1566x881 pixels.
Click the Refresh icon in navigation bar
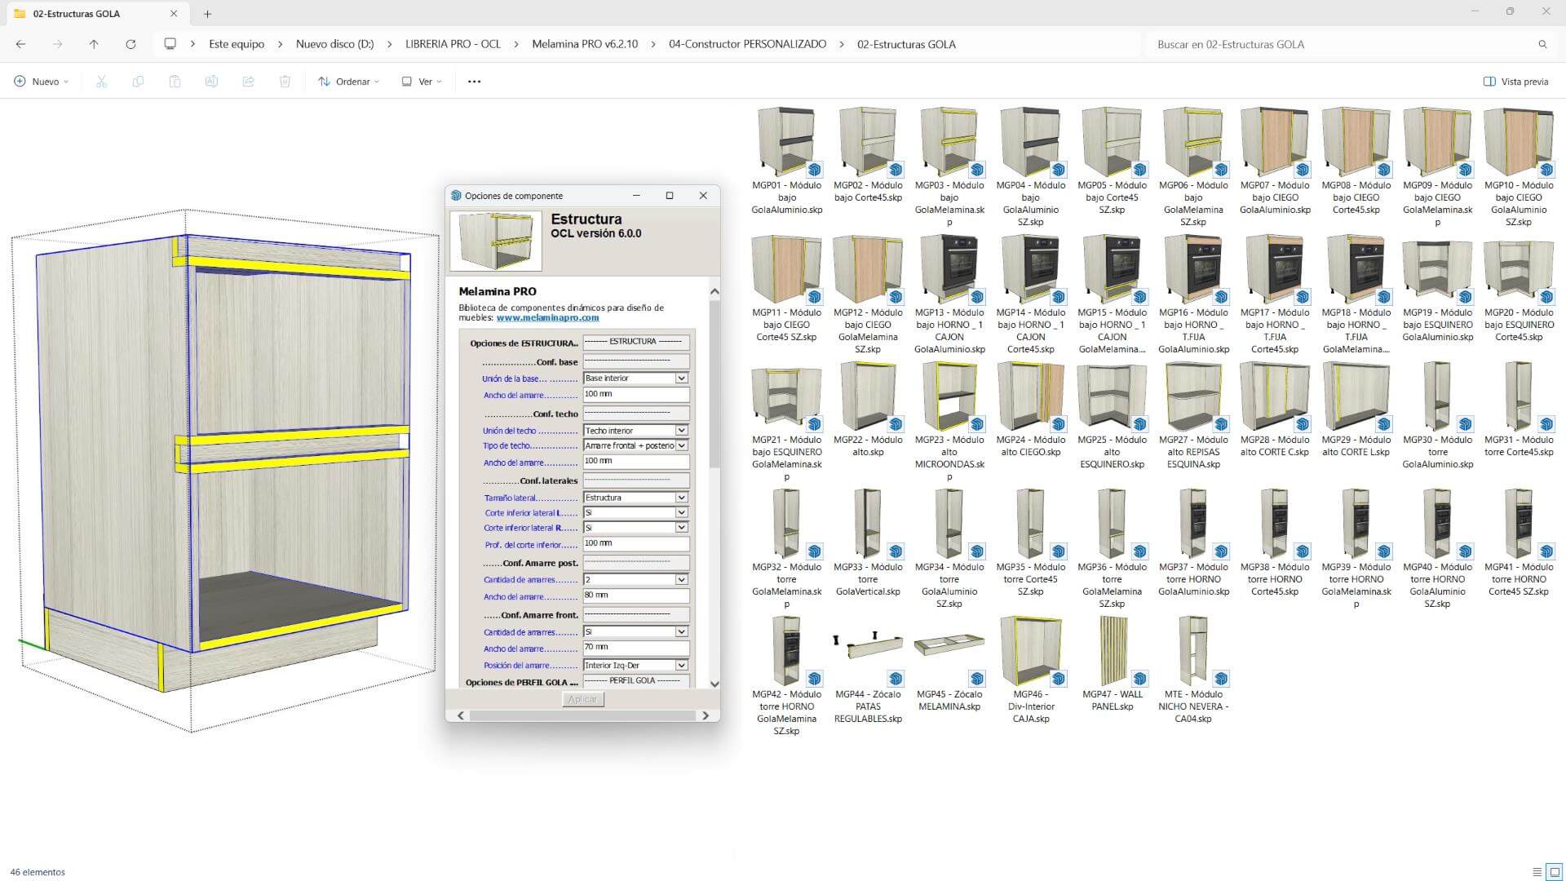tap(130, 44)
